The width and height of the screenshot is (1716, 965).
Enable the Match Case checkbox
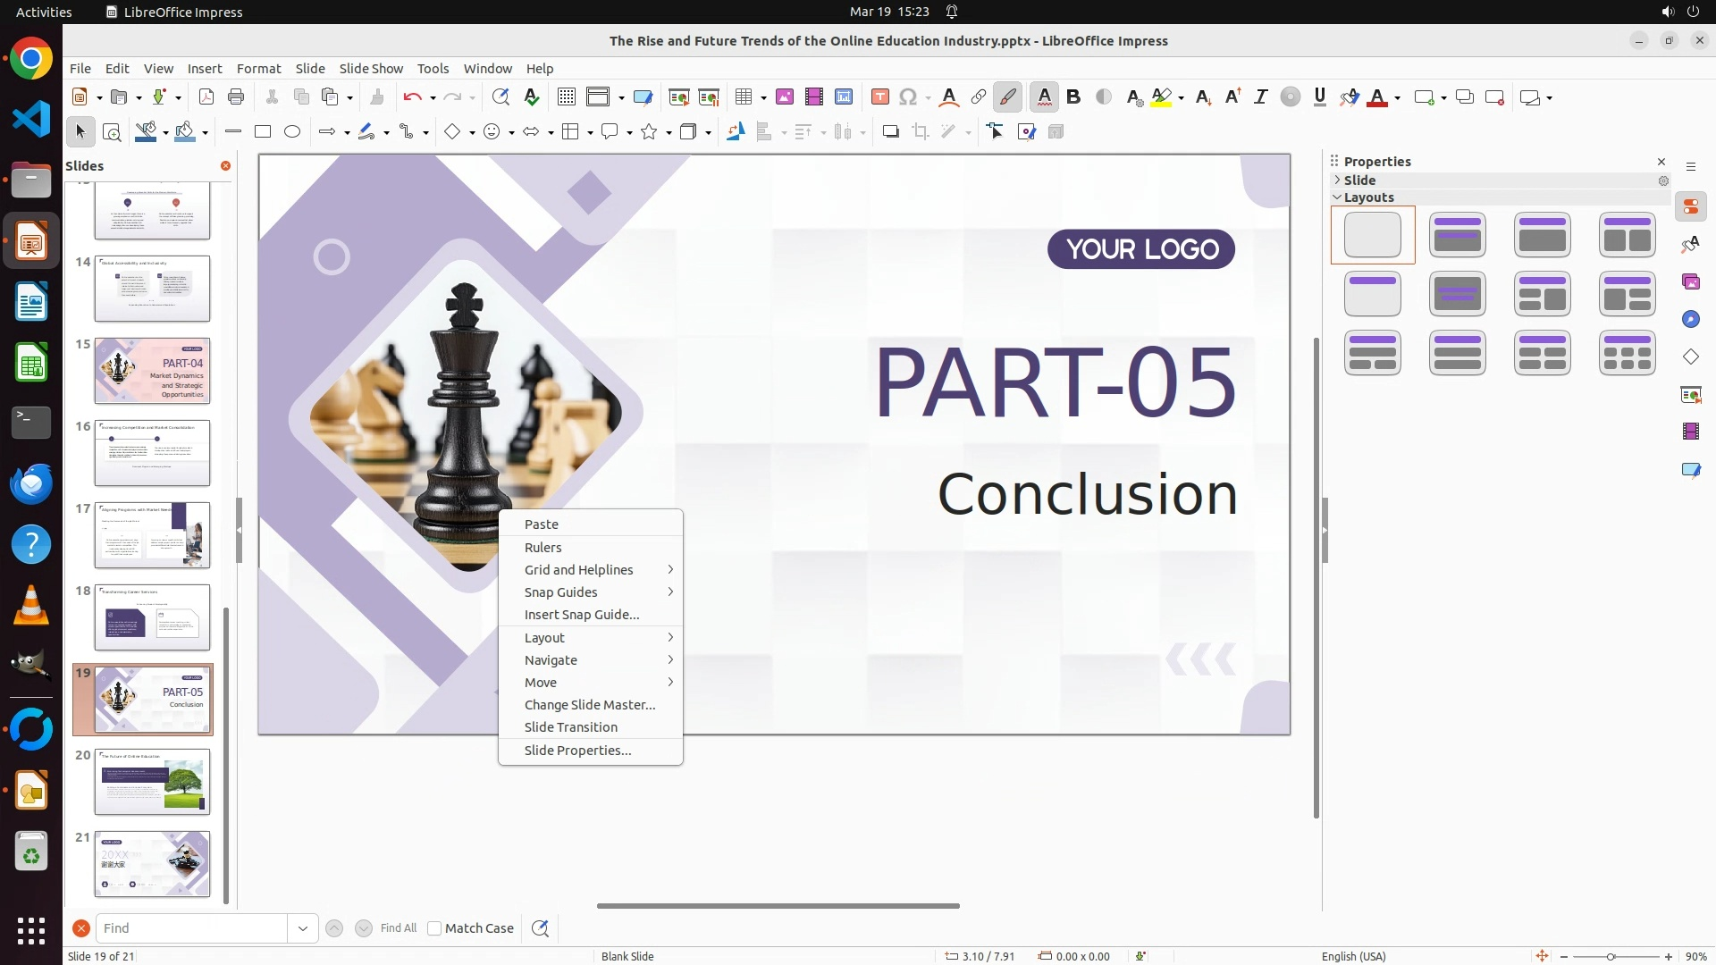pyautogui.click(x=434, y=928)
